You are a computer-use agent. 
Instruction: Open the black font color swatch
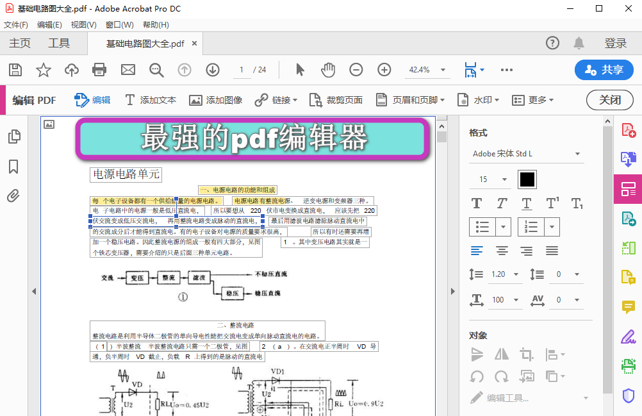[x=527, y=179]
